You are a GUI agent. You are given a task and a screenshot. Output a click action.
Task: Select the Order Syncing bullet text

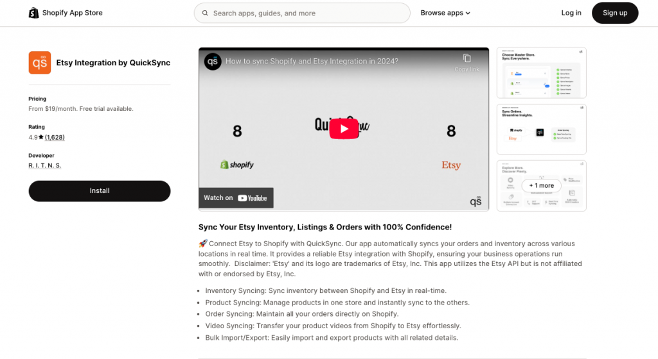pos(302,314)
